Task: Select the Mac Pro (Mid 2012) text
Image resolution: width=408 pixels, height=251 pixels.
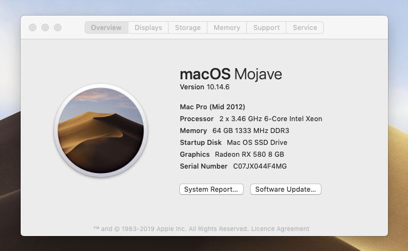Action: [212, 107]
